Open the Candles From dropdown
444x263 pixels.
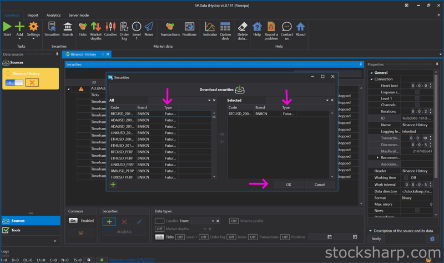pos(213,221)
